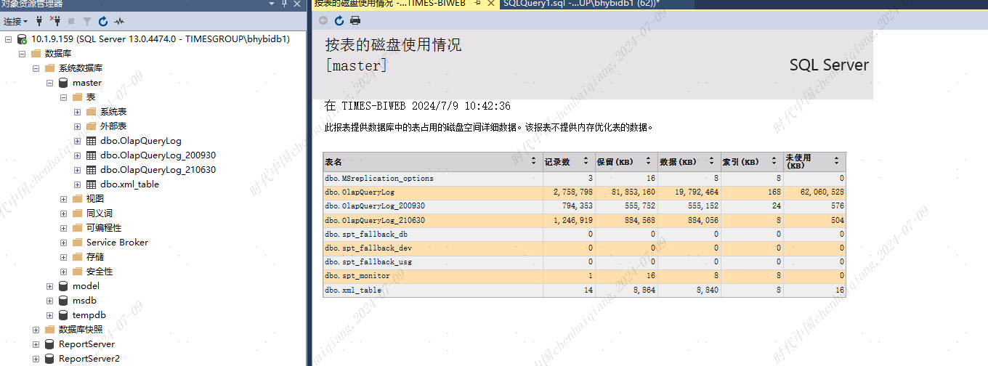The width and height of the screenshot is (988, 366).
Task: Sort report by 未使用(KB) column arrows
Action: click(x=836, y=161)
